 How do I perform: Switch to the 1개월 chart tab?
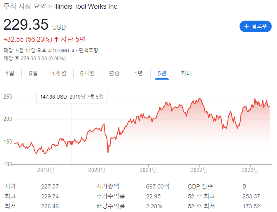tap(59, 73)
